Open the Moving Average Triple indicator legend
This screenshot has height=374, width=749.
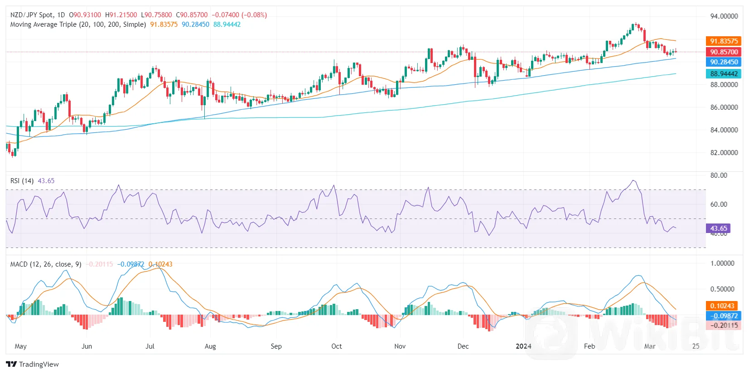pyautogui.click(x=78, y=24)
